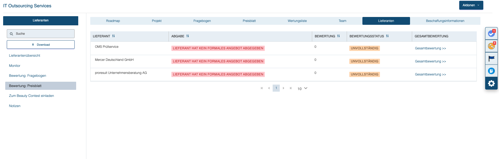This screenshot has width=499, height=159.
Task: Open the flag icon in right sidebar
Action: coord(491,58)
